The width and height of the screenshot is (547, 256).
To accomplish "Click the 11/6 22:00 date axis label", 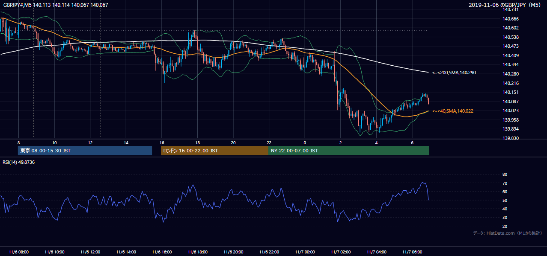I will [269, 252].
